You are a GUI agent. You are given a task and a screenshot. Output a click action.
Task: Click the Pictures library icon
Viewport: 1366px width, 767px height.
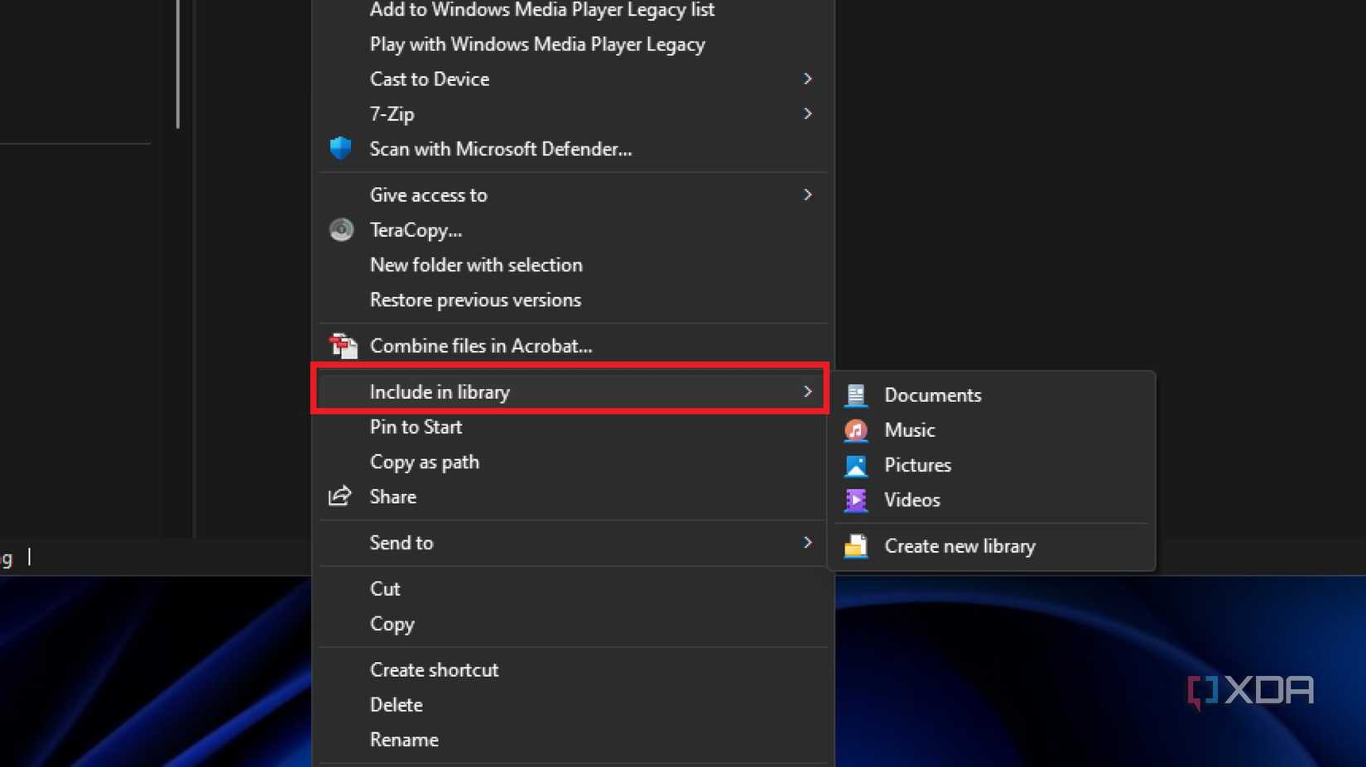coord(856,465)
